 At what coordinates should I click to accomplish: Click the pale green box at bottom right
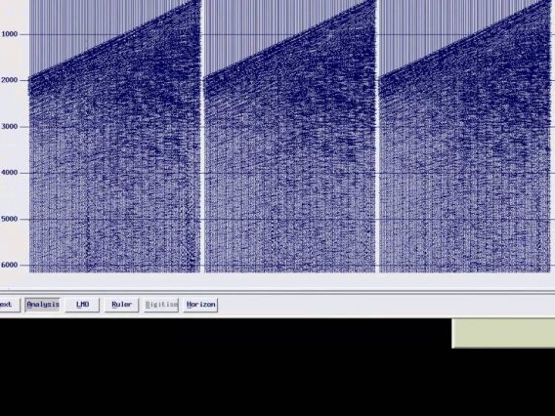pyautogui.click(x=503, y=333)
